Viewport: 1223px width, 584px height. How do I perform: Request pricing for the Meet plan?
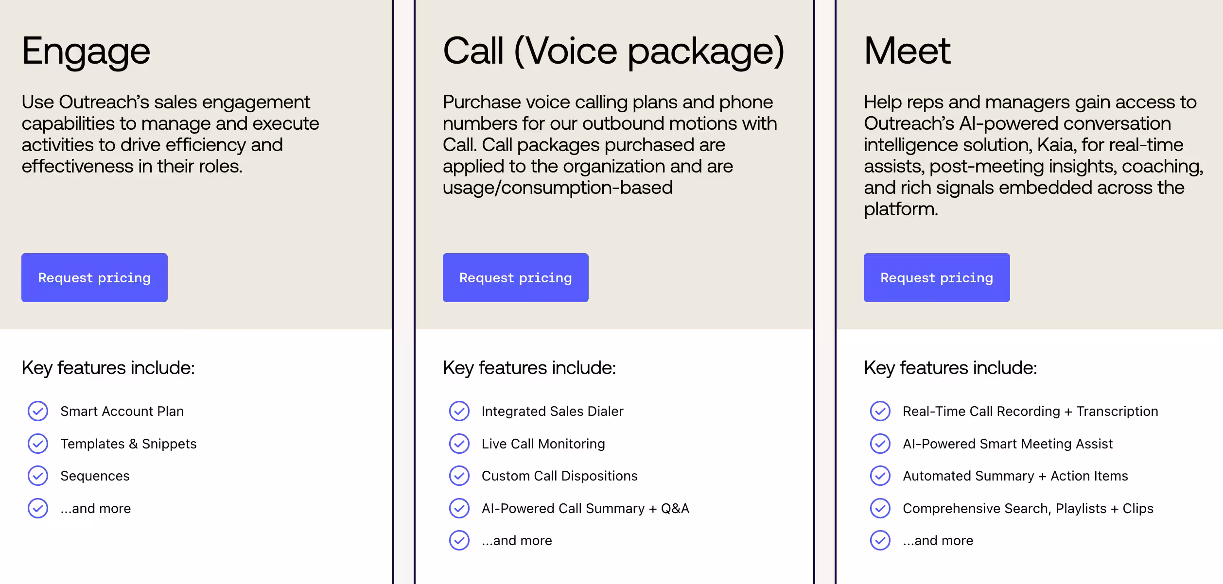937,277
